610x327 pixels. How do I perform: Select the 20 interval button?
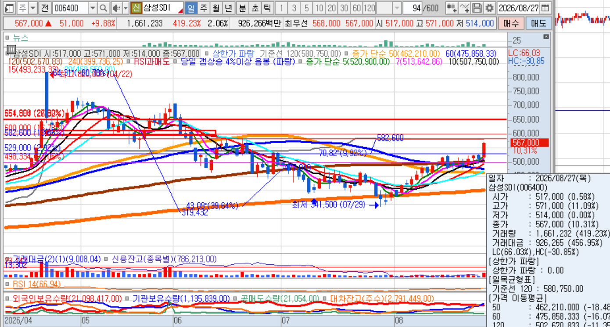pyautogui.click(x=332, y=8)
